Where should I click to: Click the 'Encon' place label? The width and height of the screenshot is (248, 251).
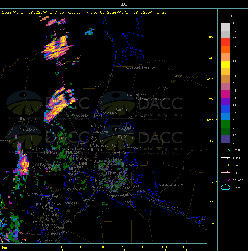179,75
